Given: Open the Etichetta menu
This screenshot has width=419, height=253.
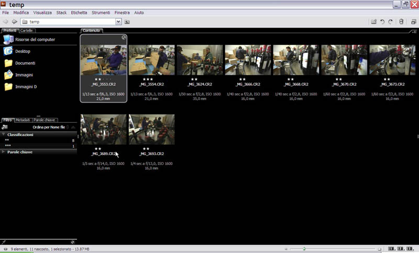Looking at the screenshot, I should pyautogui.click(x=79, y=13).
